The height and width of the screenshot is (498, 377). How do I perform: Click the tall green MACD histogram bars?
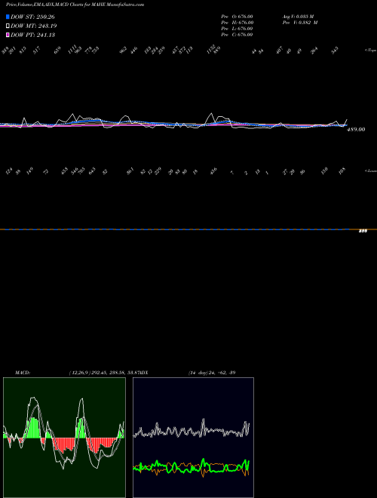[33, 429]
